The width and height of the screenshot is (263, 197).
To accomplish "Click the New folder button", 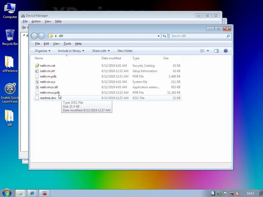I will click(x=125, y=51).
